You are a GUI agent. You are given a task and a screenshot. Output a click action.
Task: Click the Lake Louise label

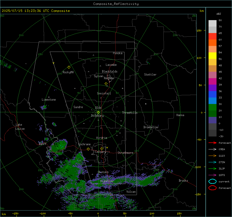20,127
